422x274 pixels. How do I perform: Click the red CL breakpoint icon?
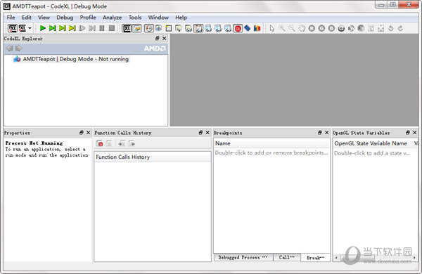click(238, 28)
